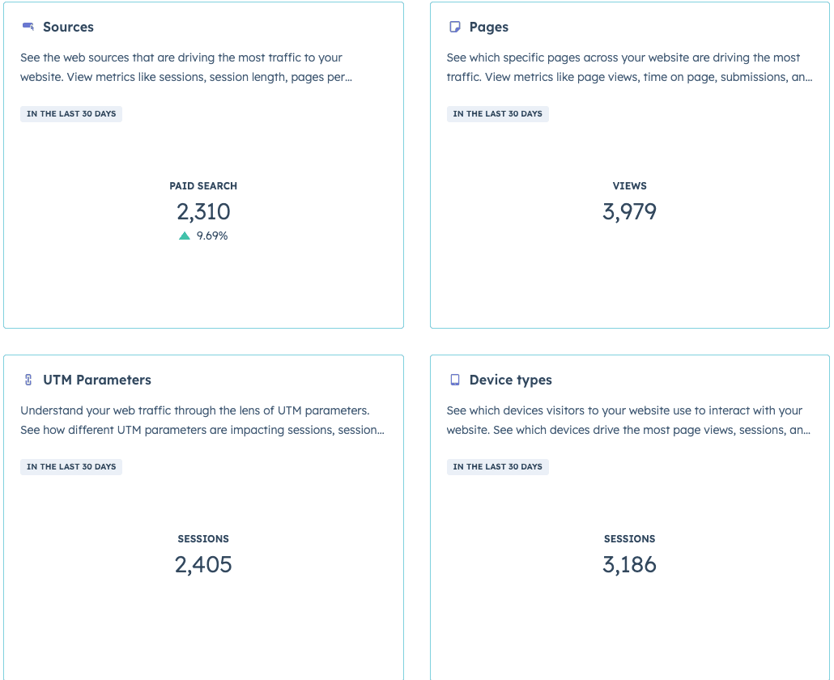This screenshot has height=680, width=834.
Task: Click the Sources card's 30-day badge
Action: (x=71, y=114)
